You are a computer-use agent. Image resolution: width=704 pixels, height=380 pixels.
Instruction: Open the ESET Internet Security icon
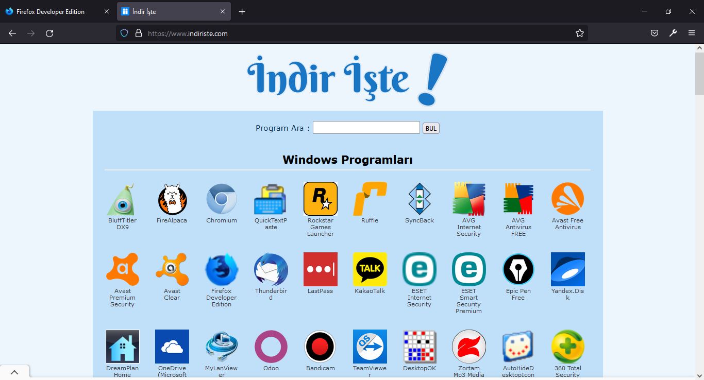point(420,269)
